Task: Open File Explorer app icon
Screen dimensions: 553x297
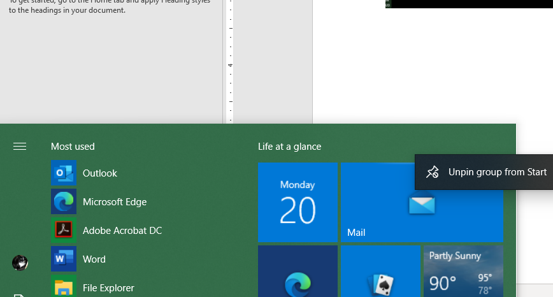Action: coord(64,286)
